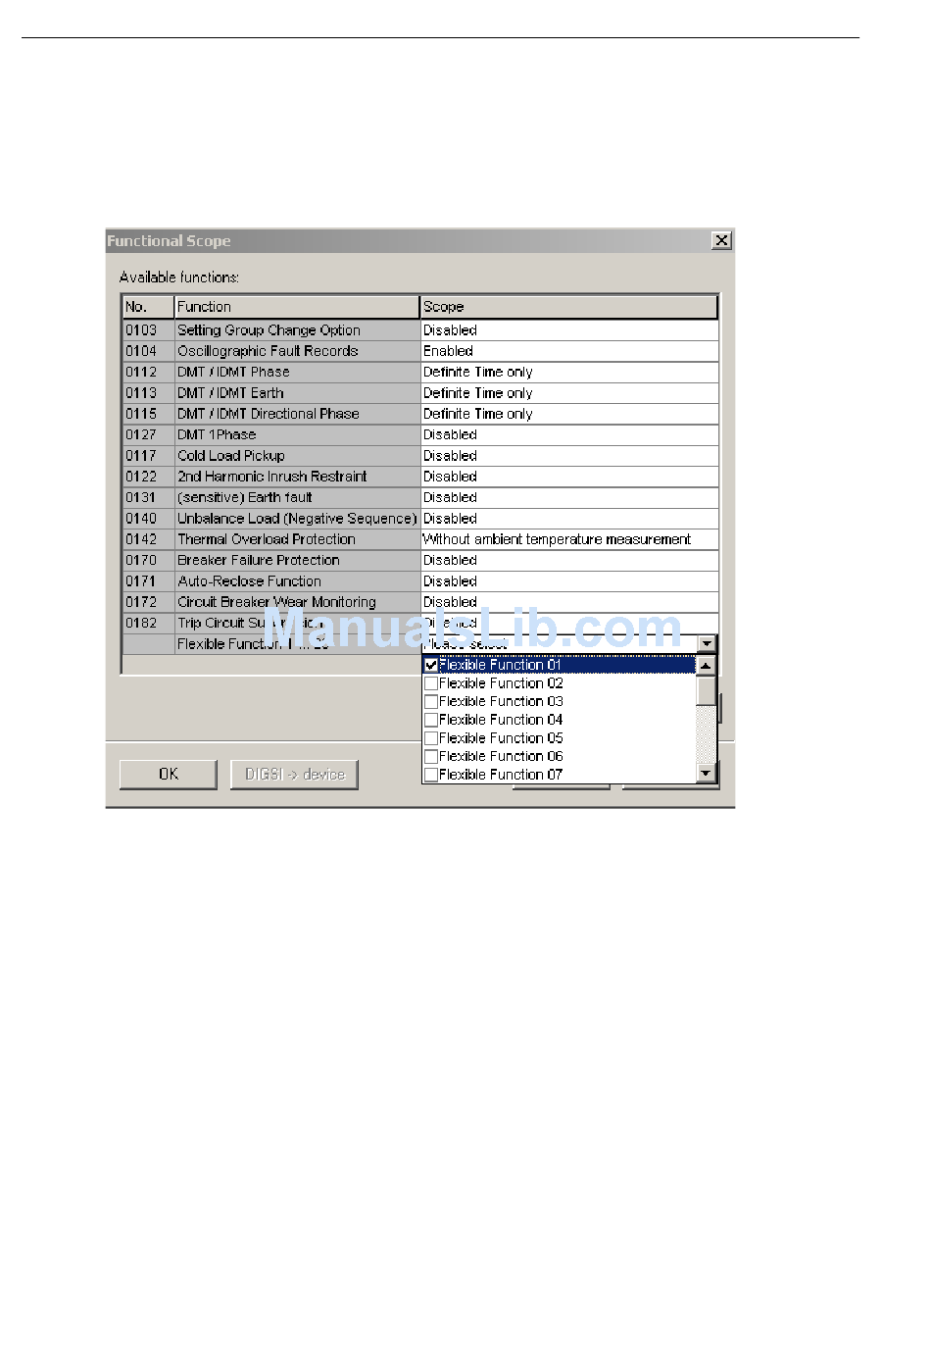
Task: Toggle Flexible Function 06 checkbox
Action: tap(431, 756)
